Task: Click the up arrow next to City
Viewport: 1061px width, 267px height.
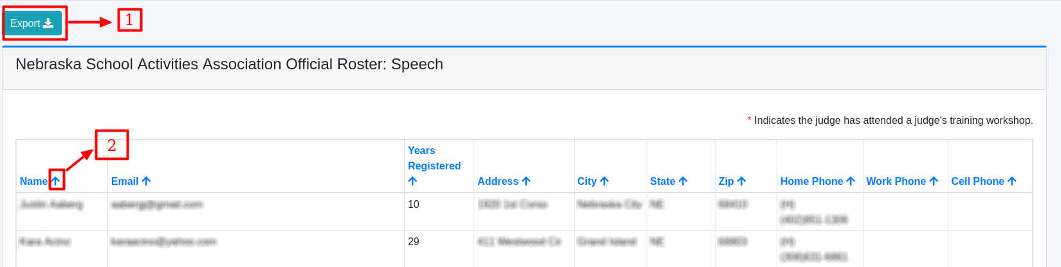Action: [604, 181]
